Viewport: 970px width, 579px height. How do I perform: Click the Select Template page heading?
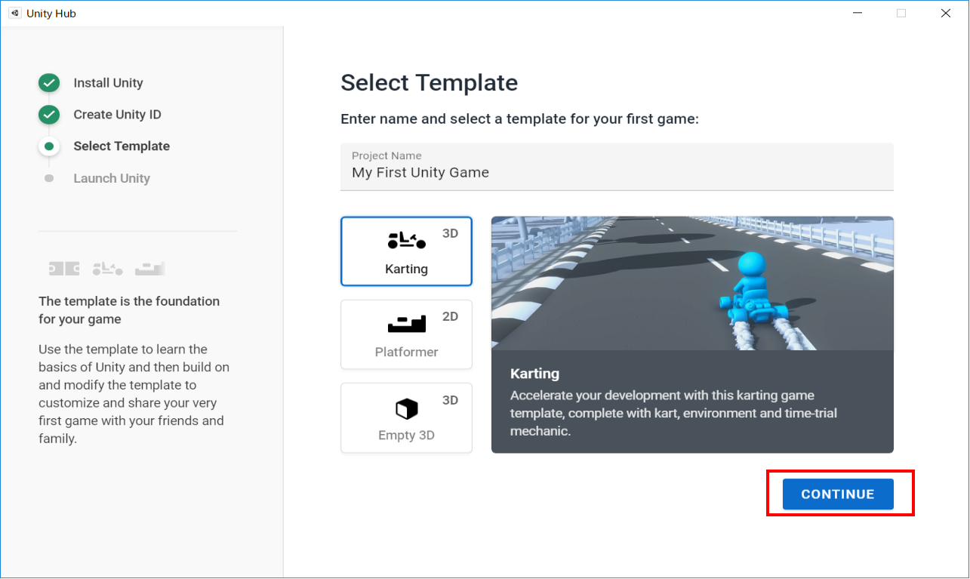[429, 83]
